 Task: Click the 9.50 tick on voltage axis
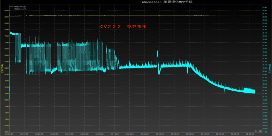pyautogui.click(x=6, y=10)
